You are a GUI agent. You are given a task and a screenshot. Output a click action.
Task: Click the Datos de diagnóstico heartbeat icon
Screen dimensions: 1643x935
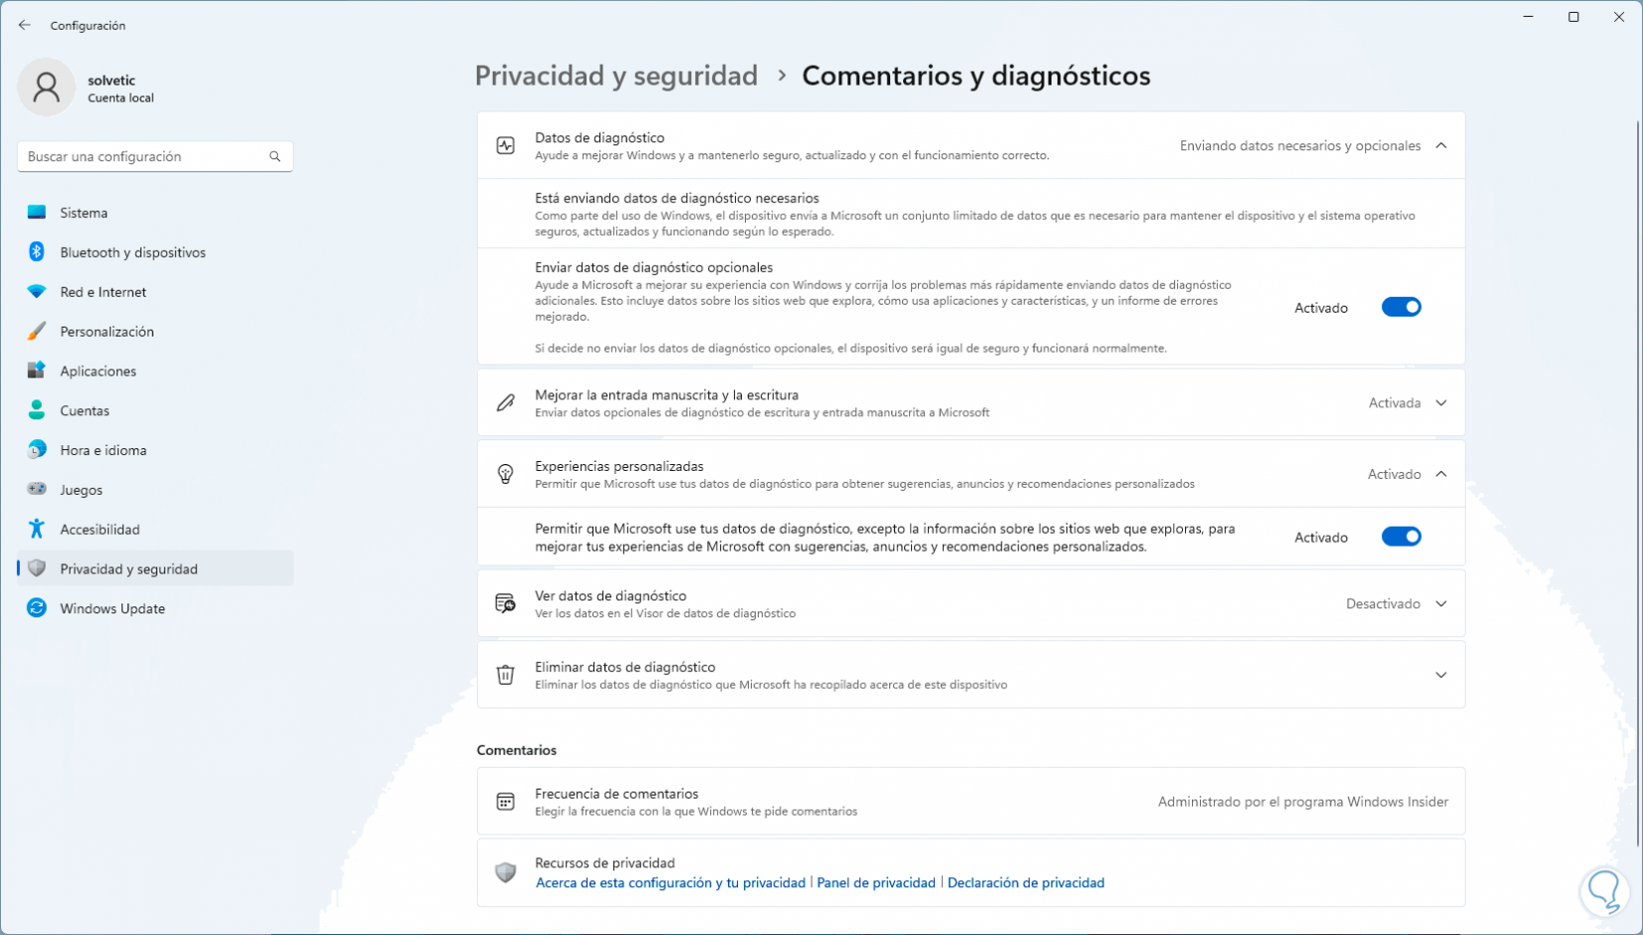click(x=506, y=145)
